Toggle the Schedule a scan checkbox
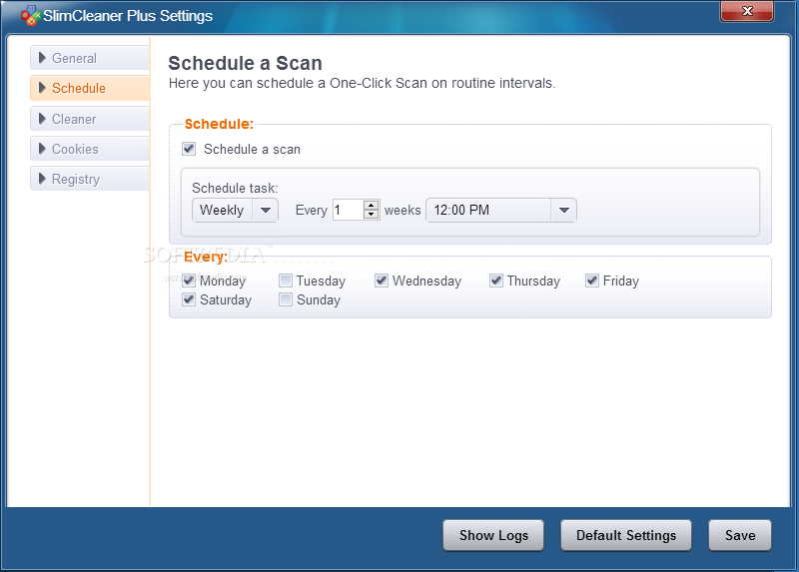The image size is (799, 572). [189, 149]
